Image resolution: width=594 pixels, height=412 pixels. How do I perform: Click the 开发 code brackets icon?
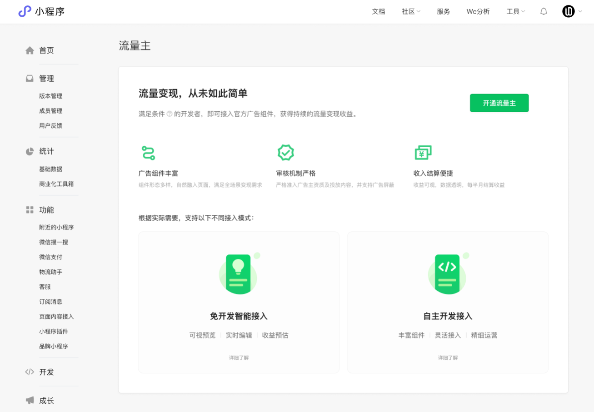coord(30,372)
